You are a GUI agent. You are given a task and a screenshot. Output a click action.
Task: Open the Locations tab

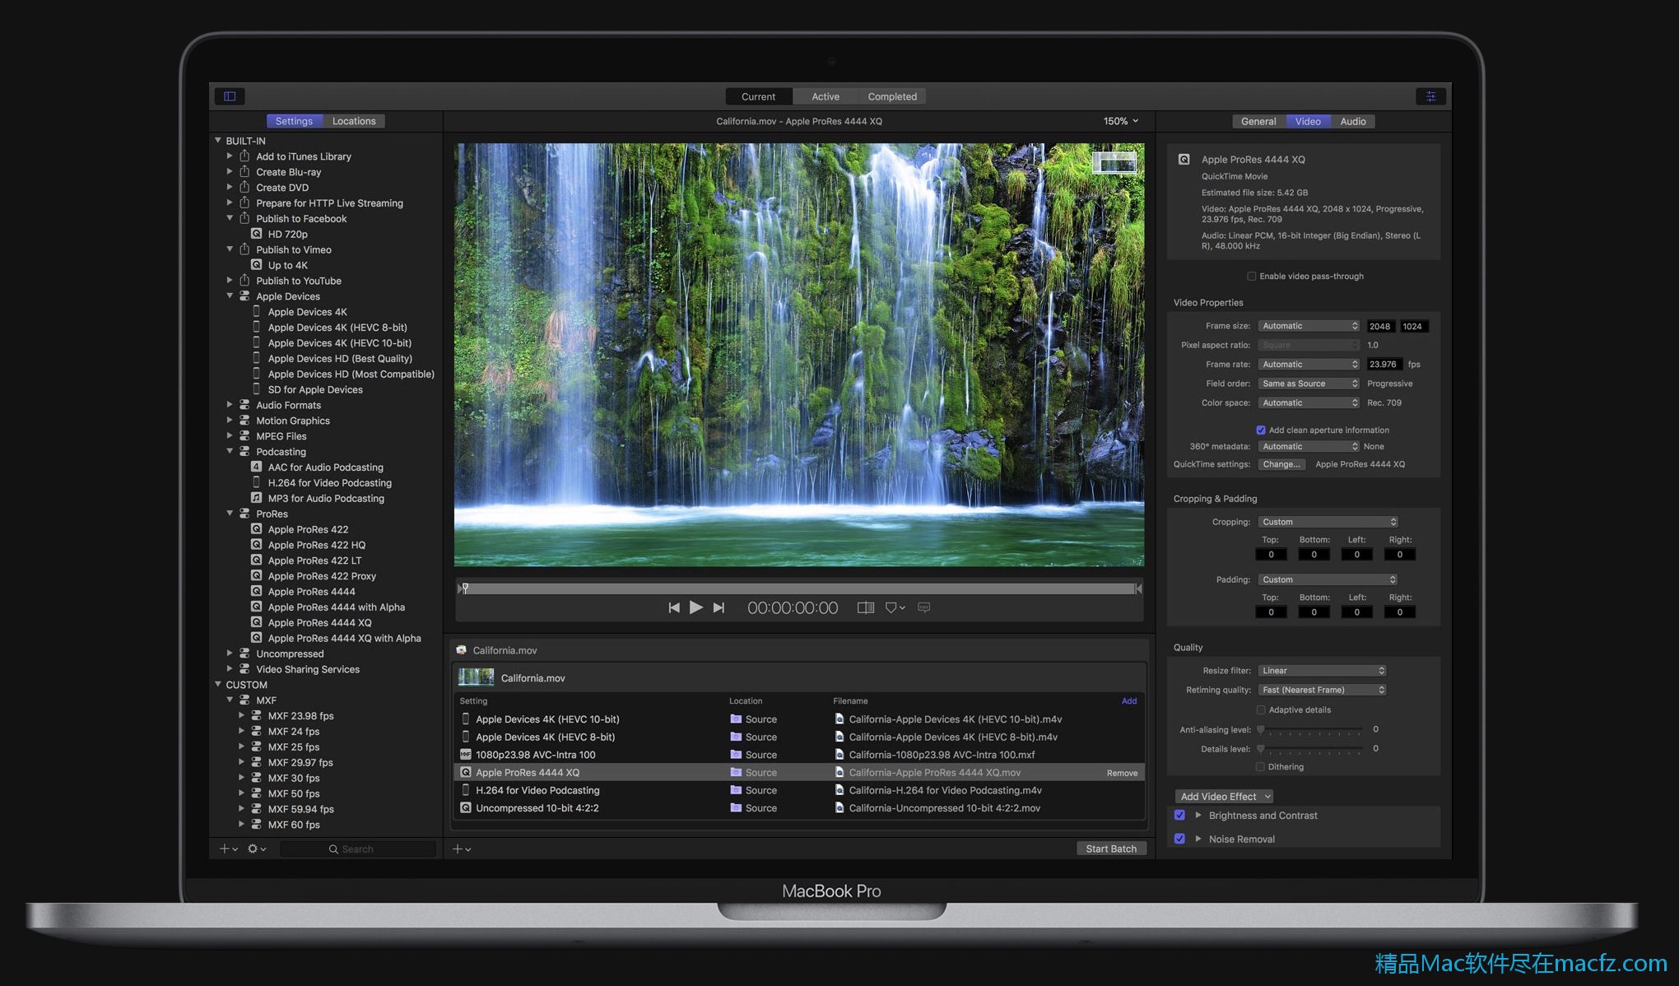pos(354,121)
